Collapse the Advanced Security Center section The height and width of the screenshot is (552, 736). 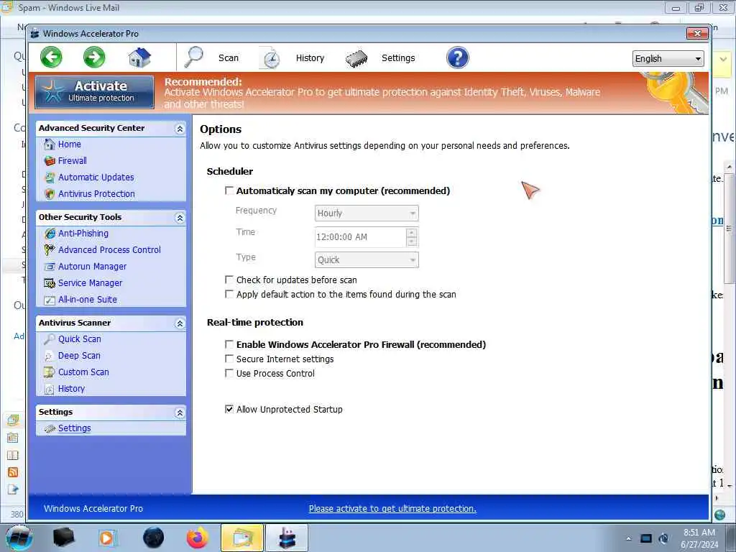[180, 129]
